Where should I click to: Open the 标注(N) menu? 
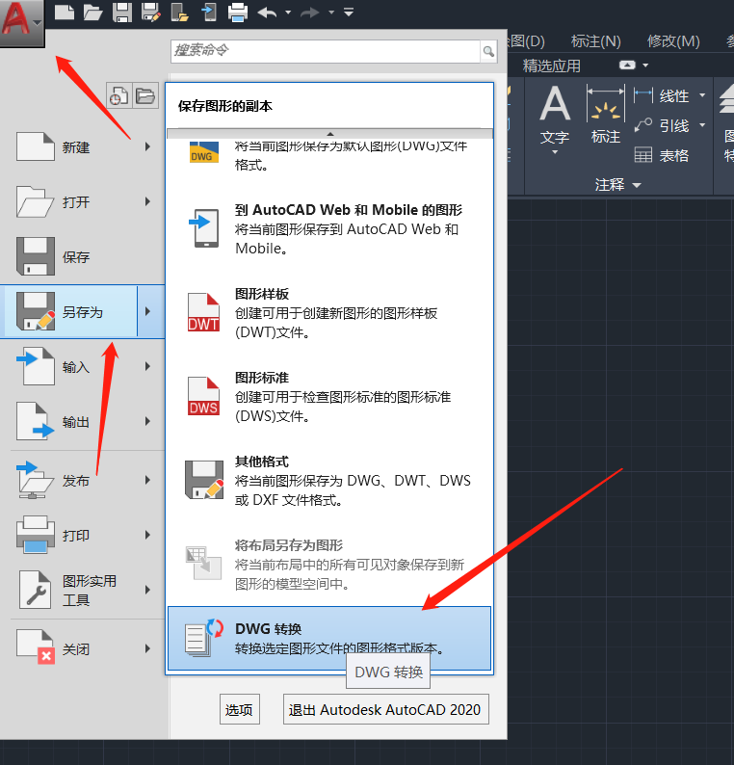(595, 41)
